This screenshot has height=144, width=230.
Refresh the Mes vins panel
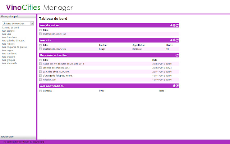(177, 40)
